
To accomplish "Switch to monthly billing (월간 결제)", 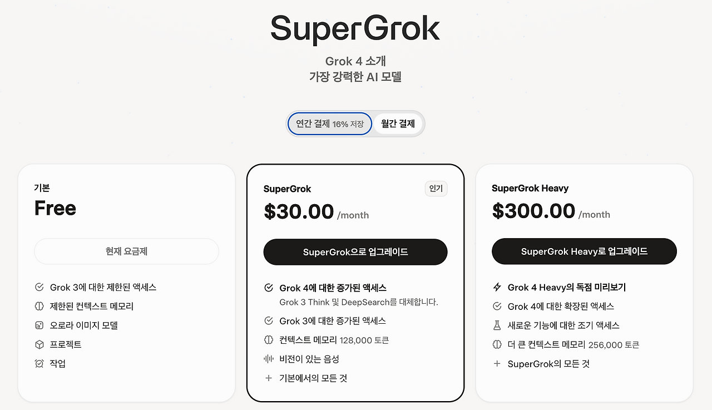I will (398, 124).
